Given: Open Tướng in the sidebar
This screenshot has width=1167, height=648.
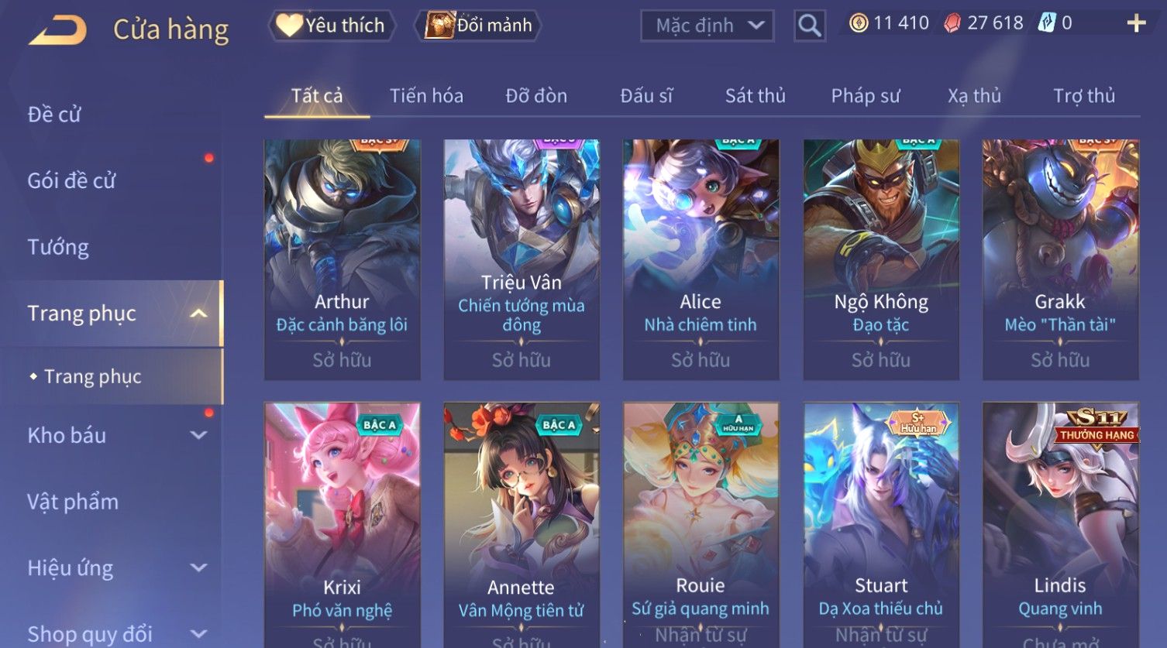Looking at the screenshot, I should pos(58,247).
